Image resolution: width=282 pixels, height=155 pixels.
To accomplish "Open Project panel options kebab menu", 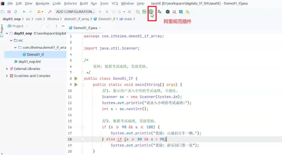I will pyautogui.click(x=56, y=26).
